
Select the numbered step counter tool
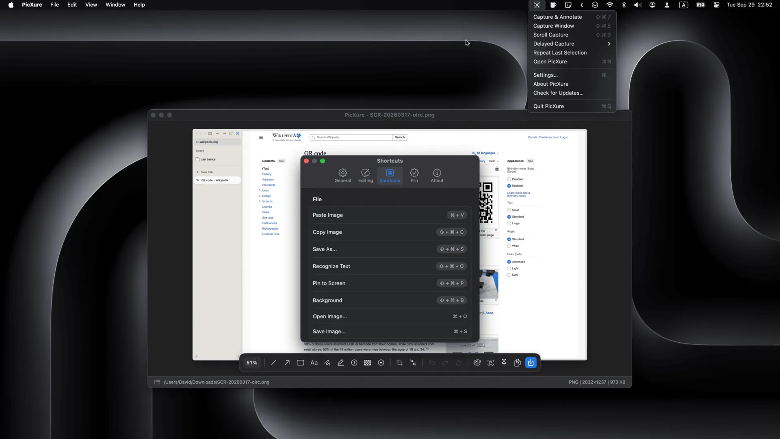(x=354, y=363)
